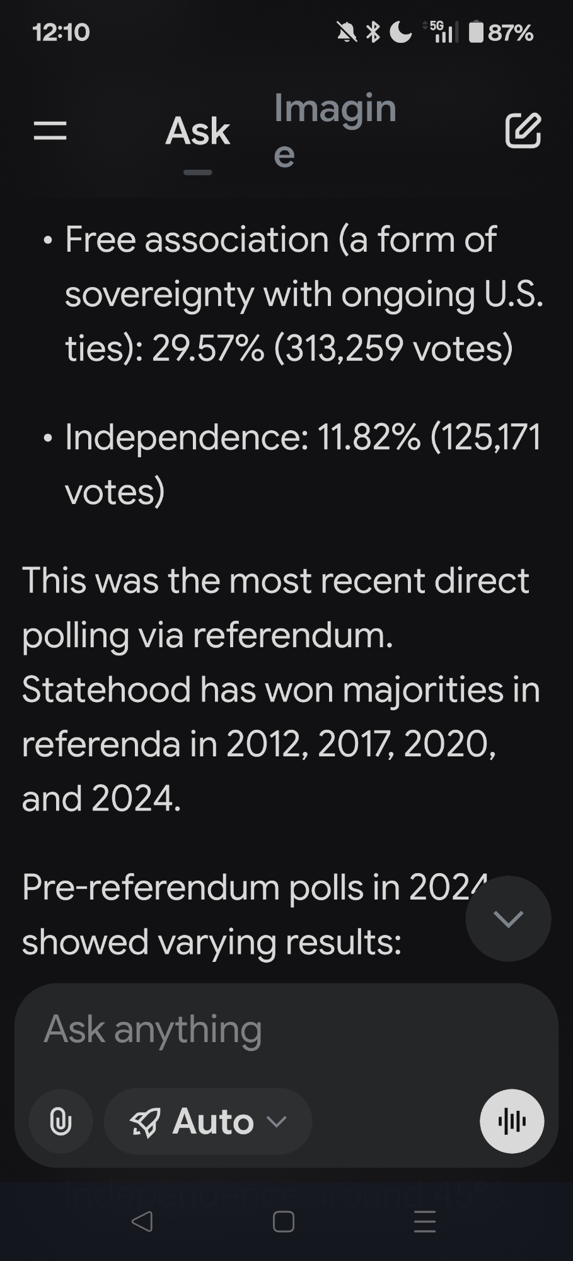Tap the Android home navigation button
Screen dimensions: 573x1261
283,1221
